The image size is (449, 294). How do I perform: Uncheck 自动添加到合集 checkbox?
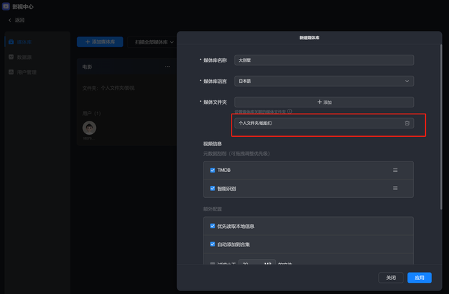coord(213,244)
